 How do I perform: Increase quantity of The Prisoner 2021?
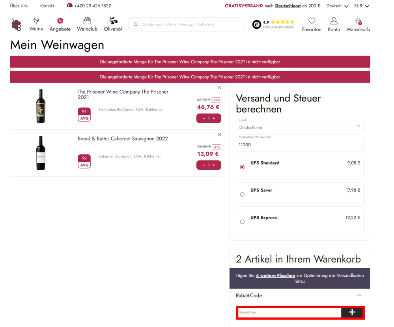click(214, 118)
